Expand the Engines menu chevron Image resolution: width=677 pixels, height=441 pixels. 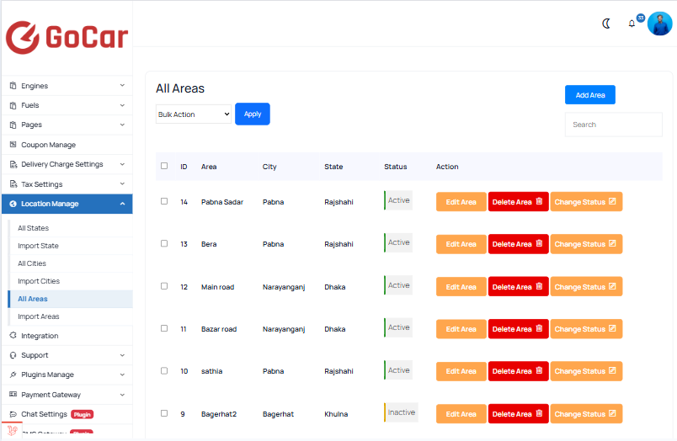tap(122, 86)
